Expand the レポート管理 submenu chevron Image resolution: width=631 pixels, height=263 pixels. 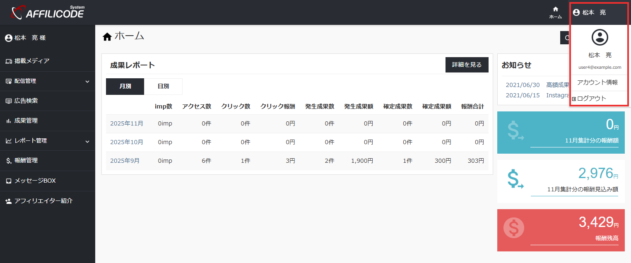point(87,141)
